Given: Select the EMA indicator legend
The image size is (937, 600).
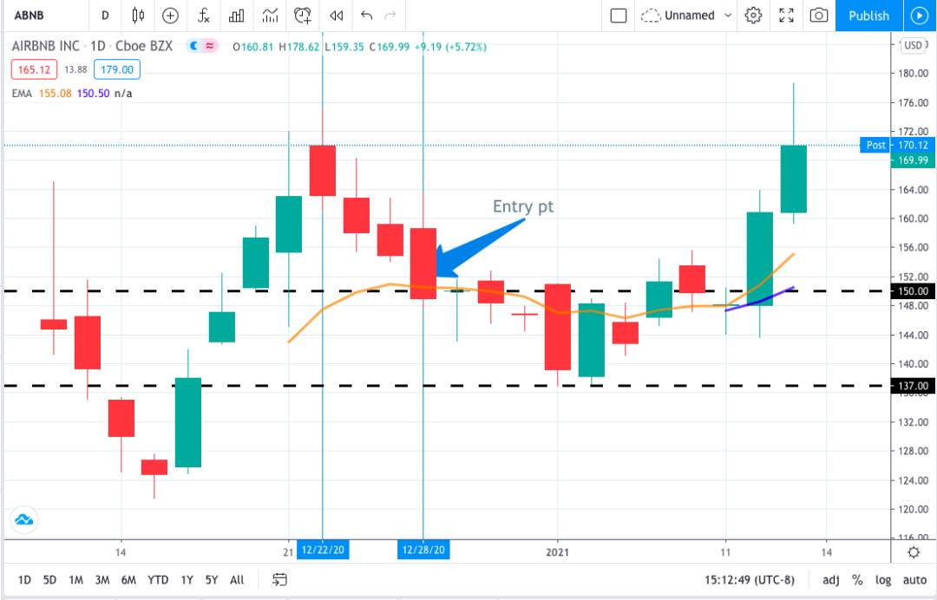Looking at the screenshot, I should (22, 93).
